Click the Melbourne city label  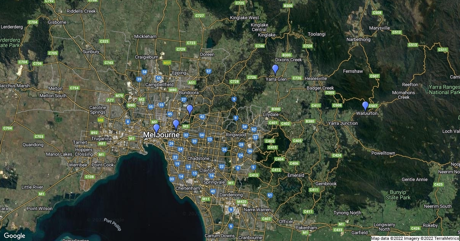(x=161, y=135)
